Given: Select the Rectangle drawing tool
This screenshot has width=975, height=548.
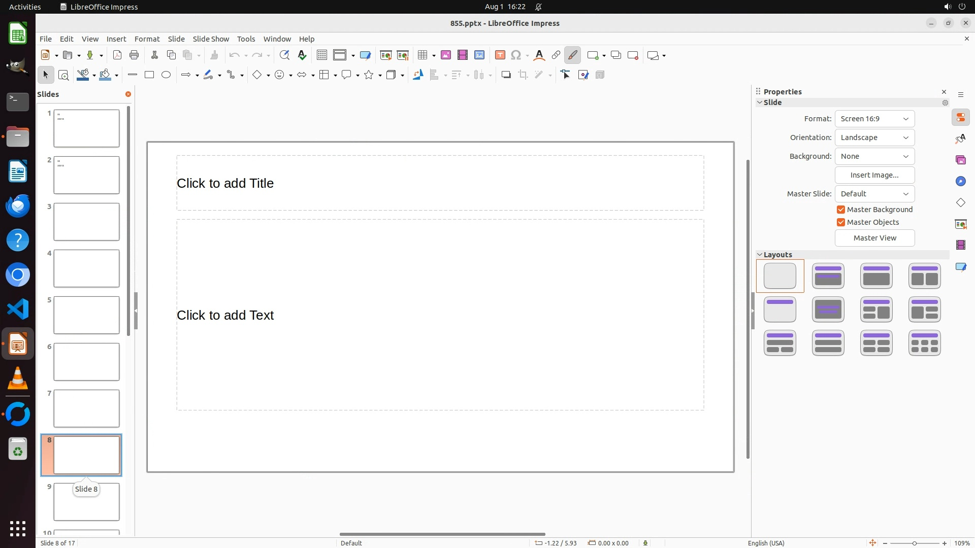Looking at the screenshot, I should [x=149, y=75].
